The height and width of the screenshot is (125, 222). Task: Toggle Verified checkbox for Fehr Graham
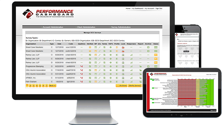90,82
